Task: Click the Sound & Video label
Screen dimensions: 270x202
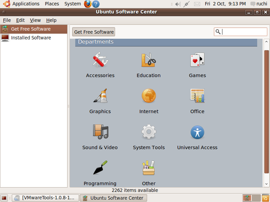Action: [x=100, y=147]
